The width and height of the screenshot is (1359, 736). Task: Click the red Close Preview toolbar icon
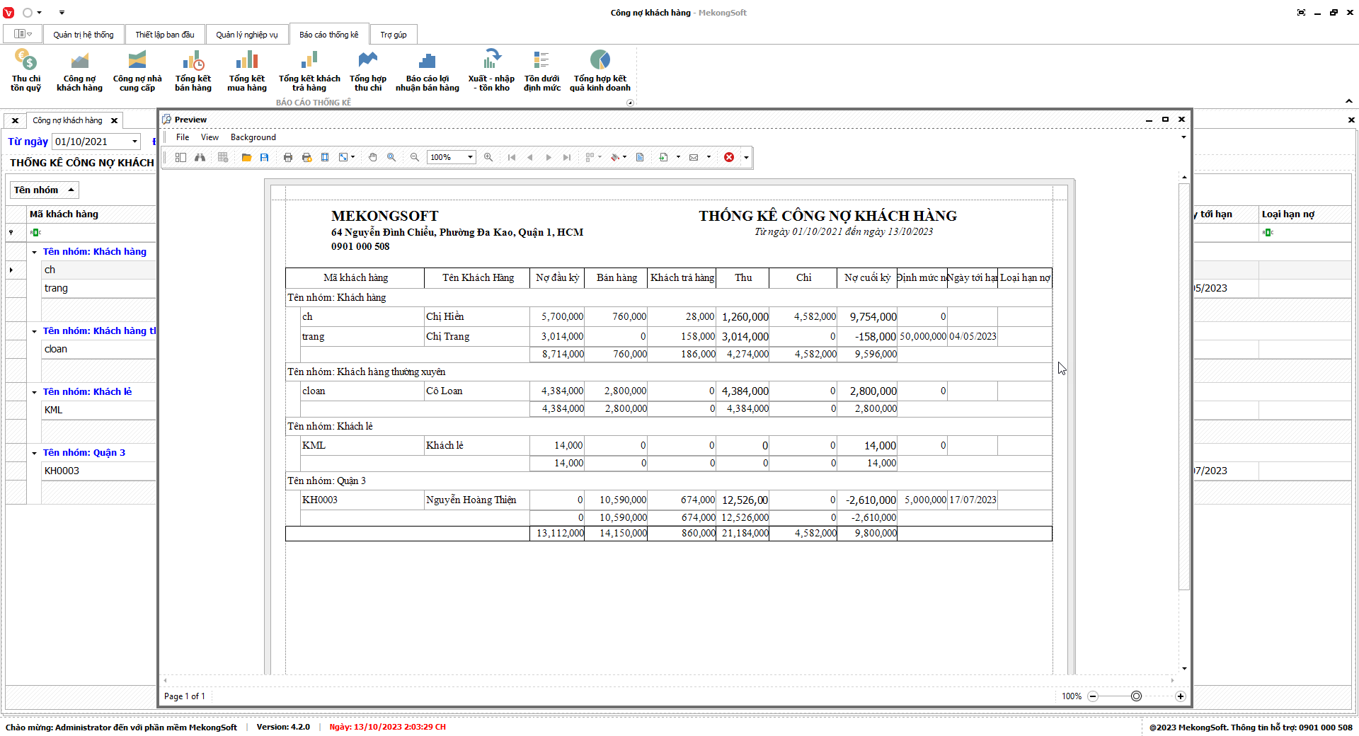[729, 157]
